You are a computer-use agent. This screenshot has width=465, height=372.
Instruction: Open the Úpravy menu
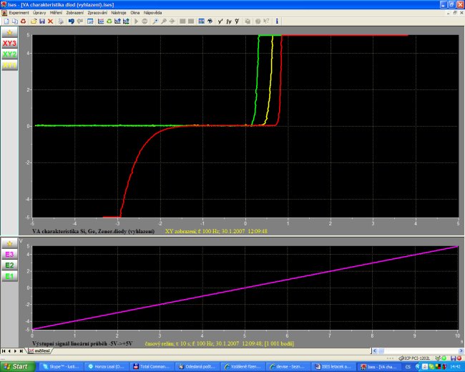(39, 13)
